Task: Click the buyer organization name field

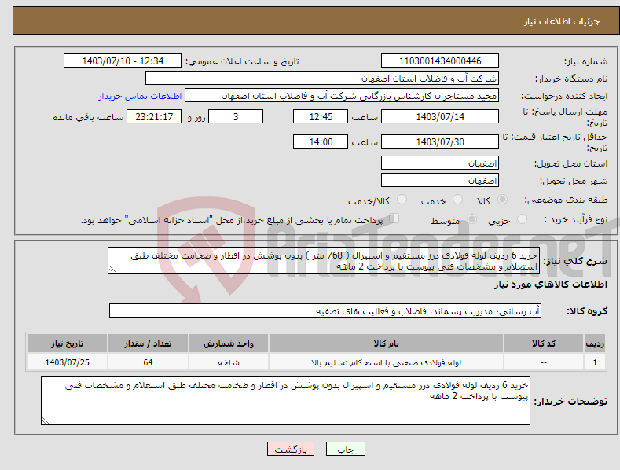Action: tap(322, 79)
